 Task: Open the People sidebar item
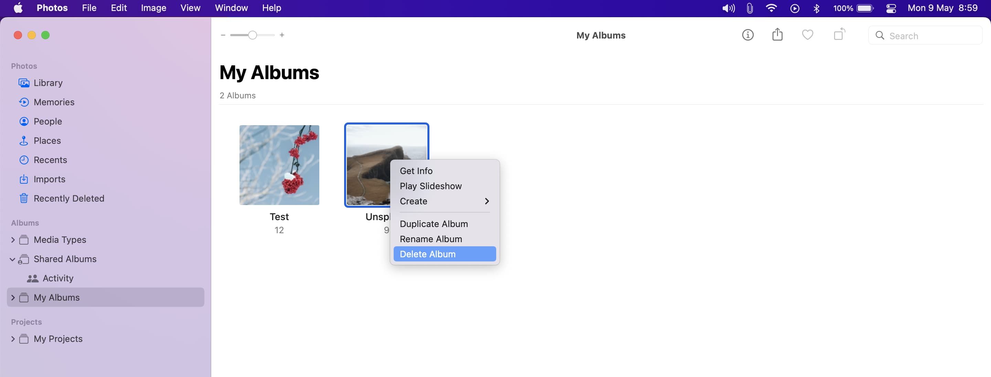(48, 121)
